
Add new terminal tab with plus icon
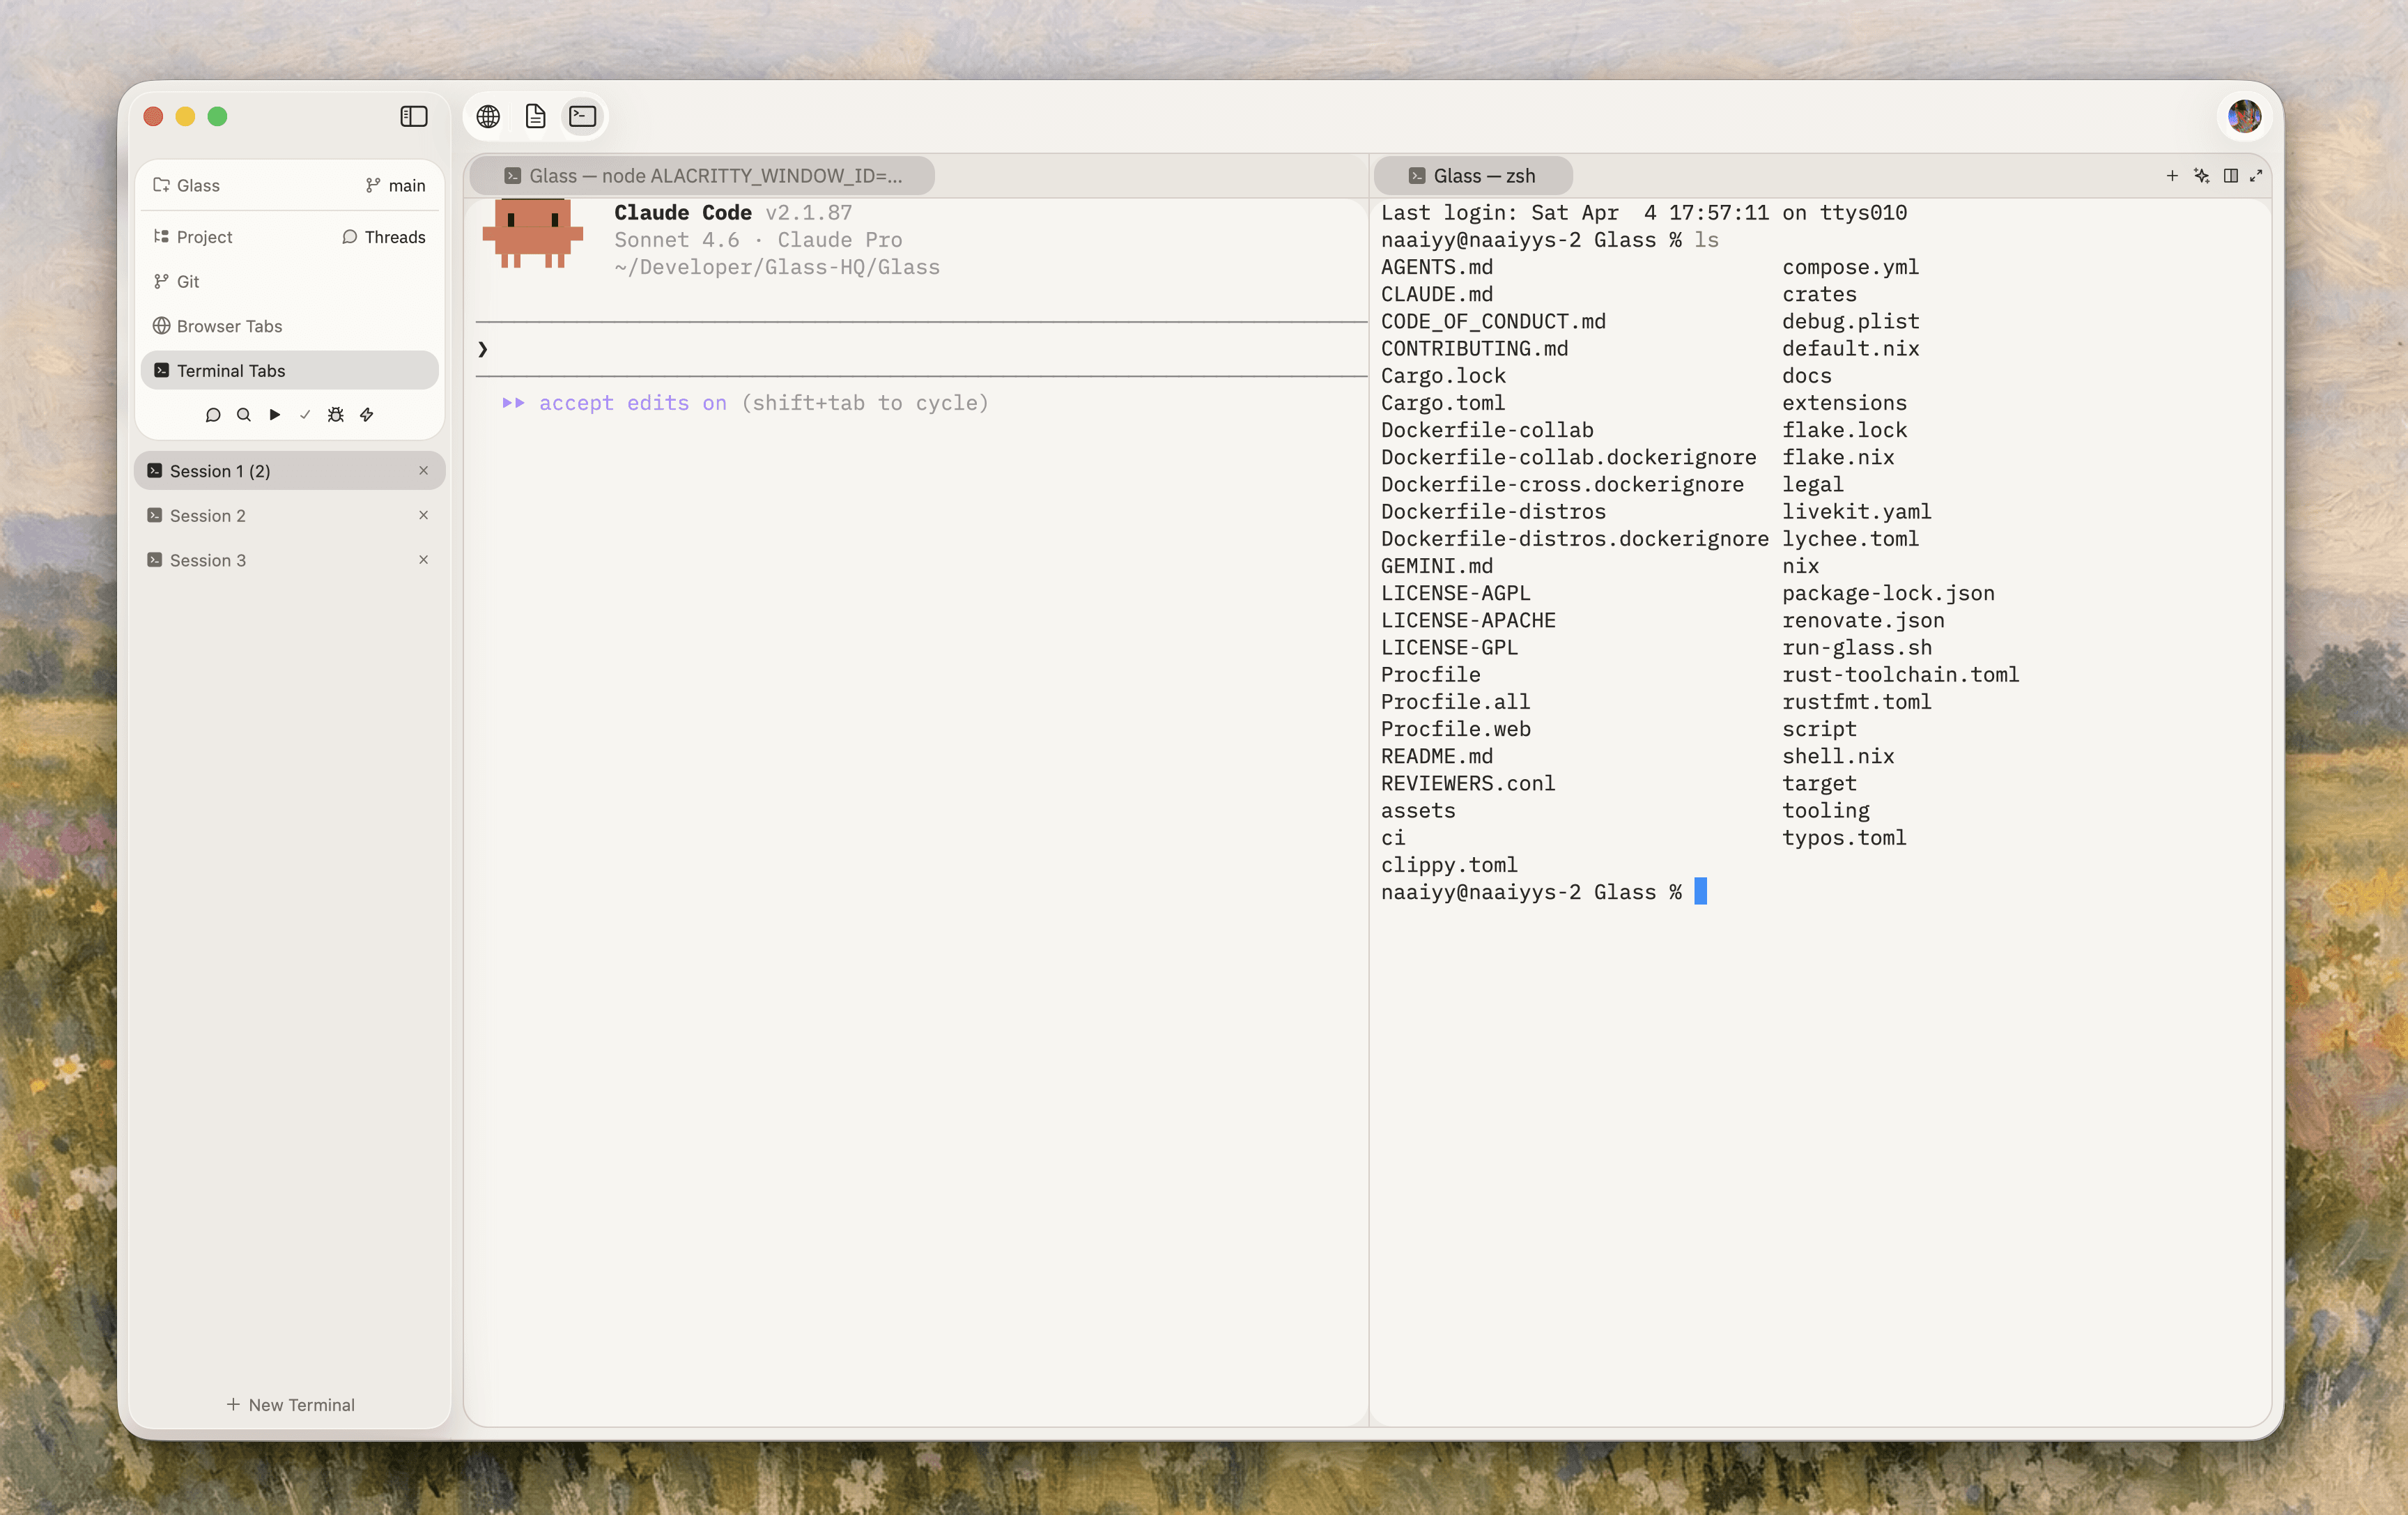point(2172,176)
